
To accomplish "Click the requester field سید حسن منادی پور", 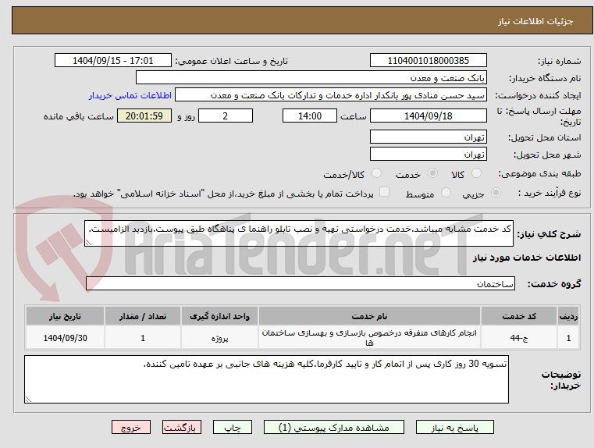I will pyautogui.click(x=331, y=95).
